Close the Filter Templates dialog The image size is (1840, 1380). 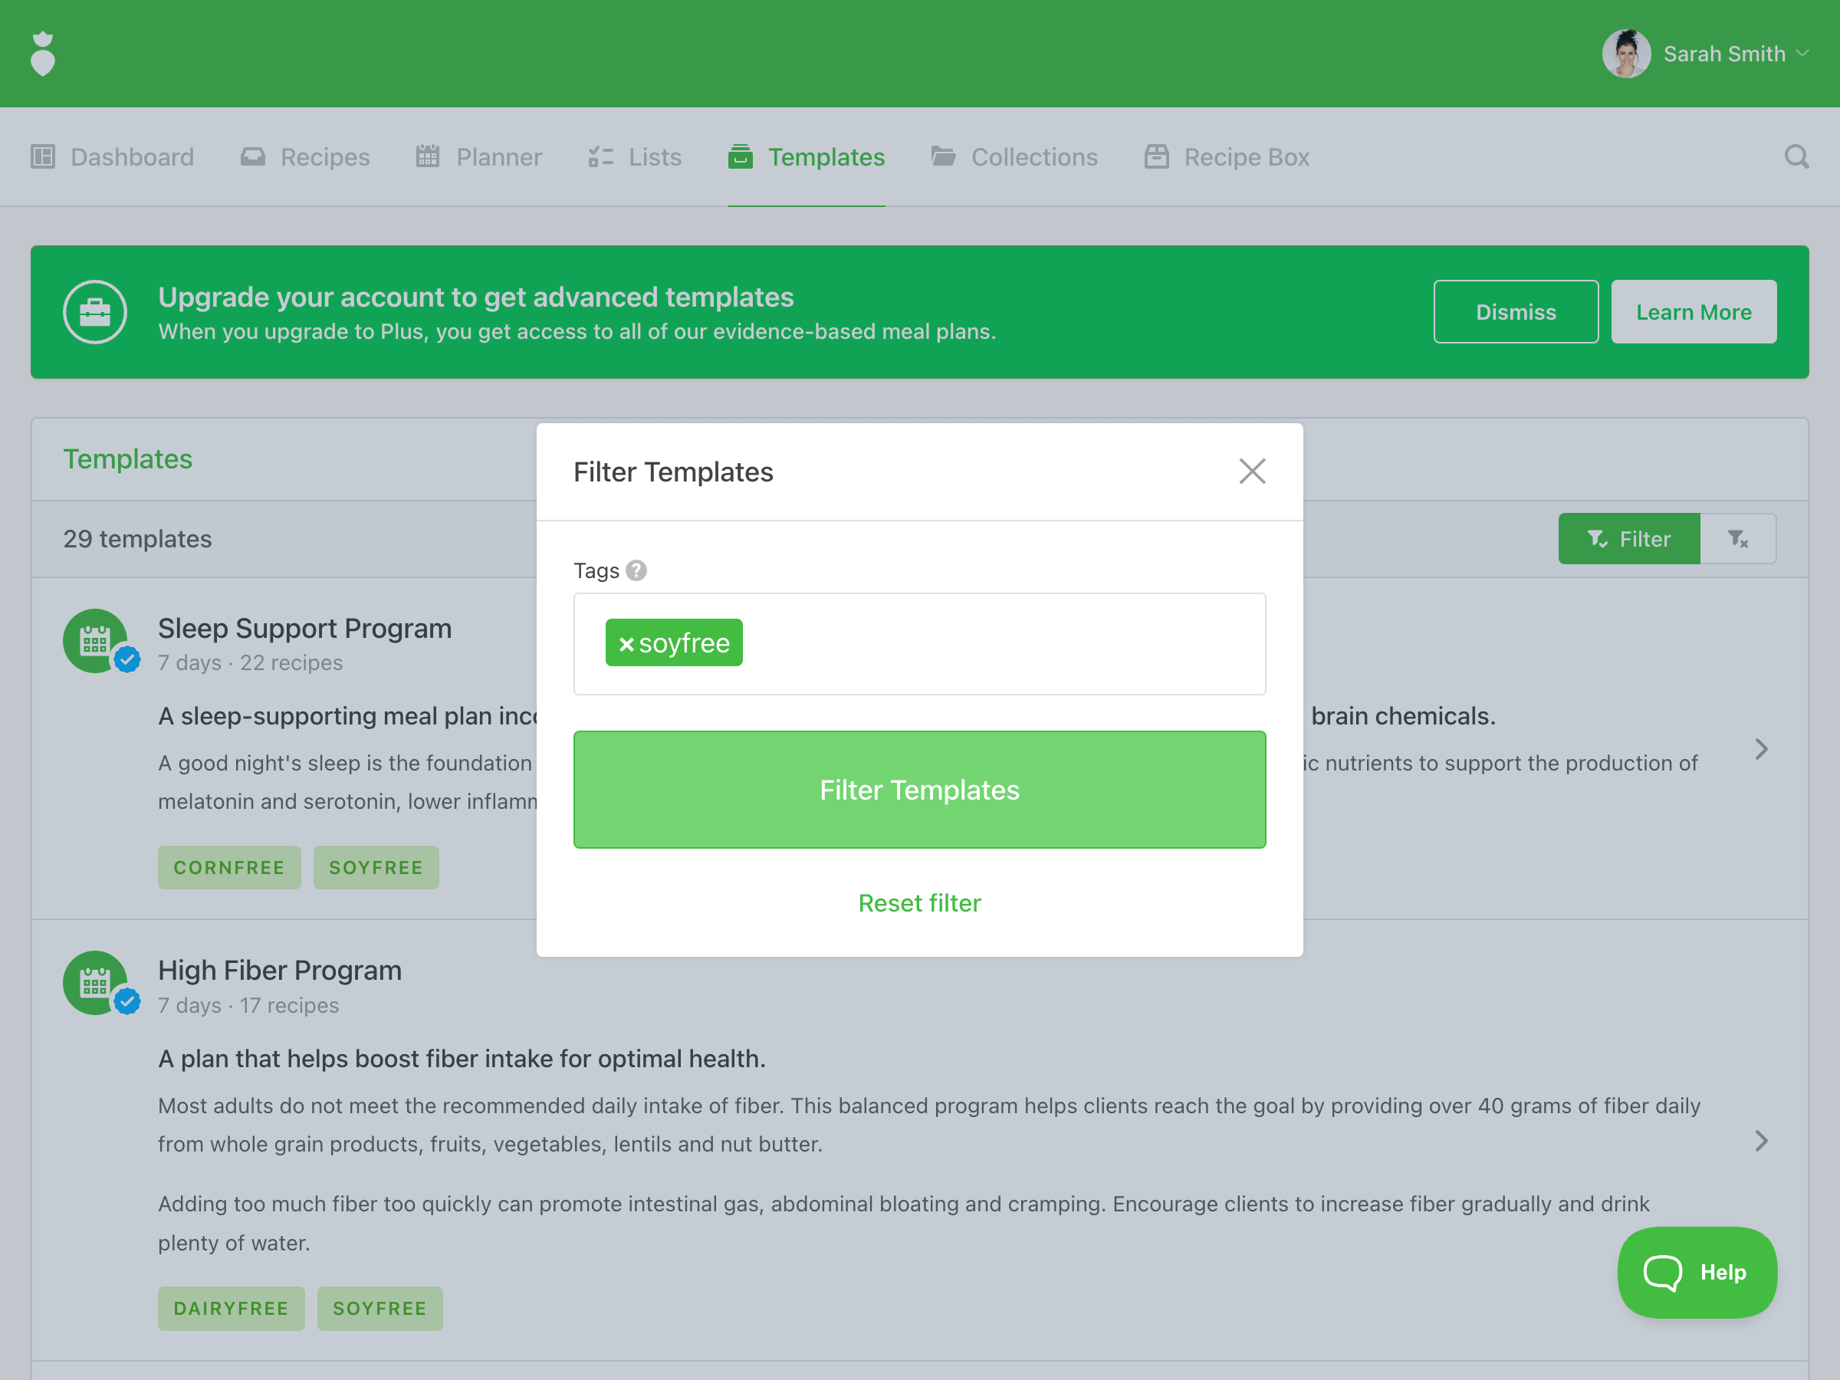pyautogui.click(x=1252, y=472)
